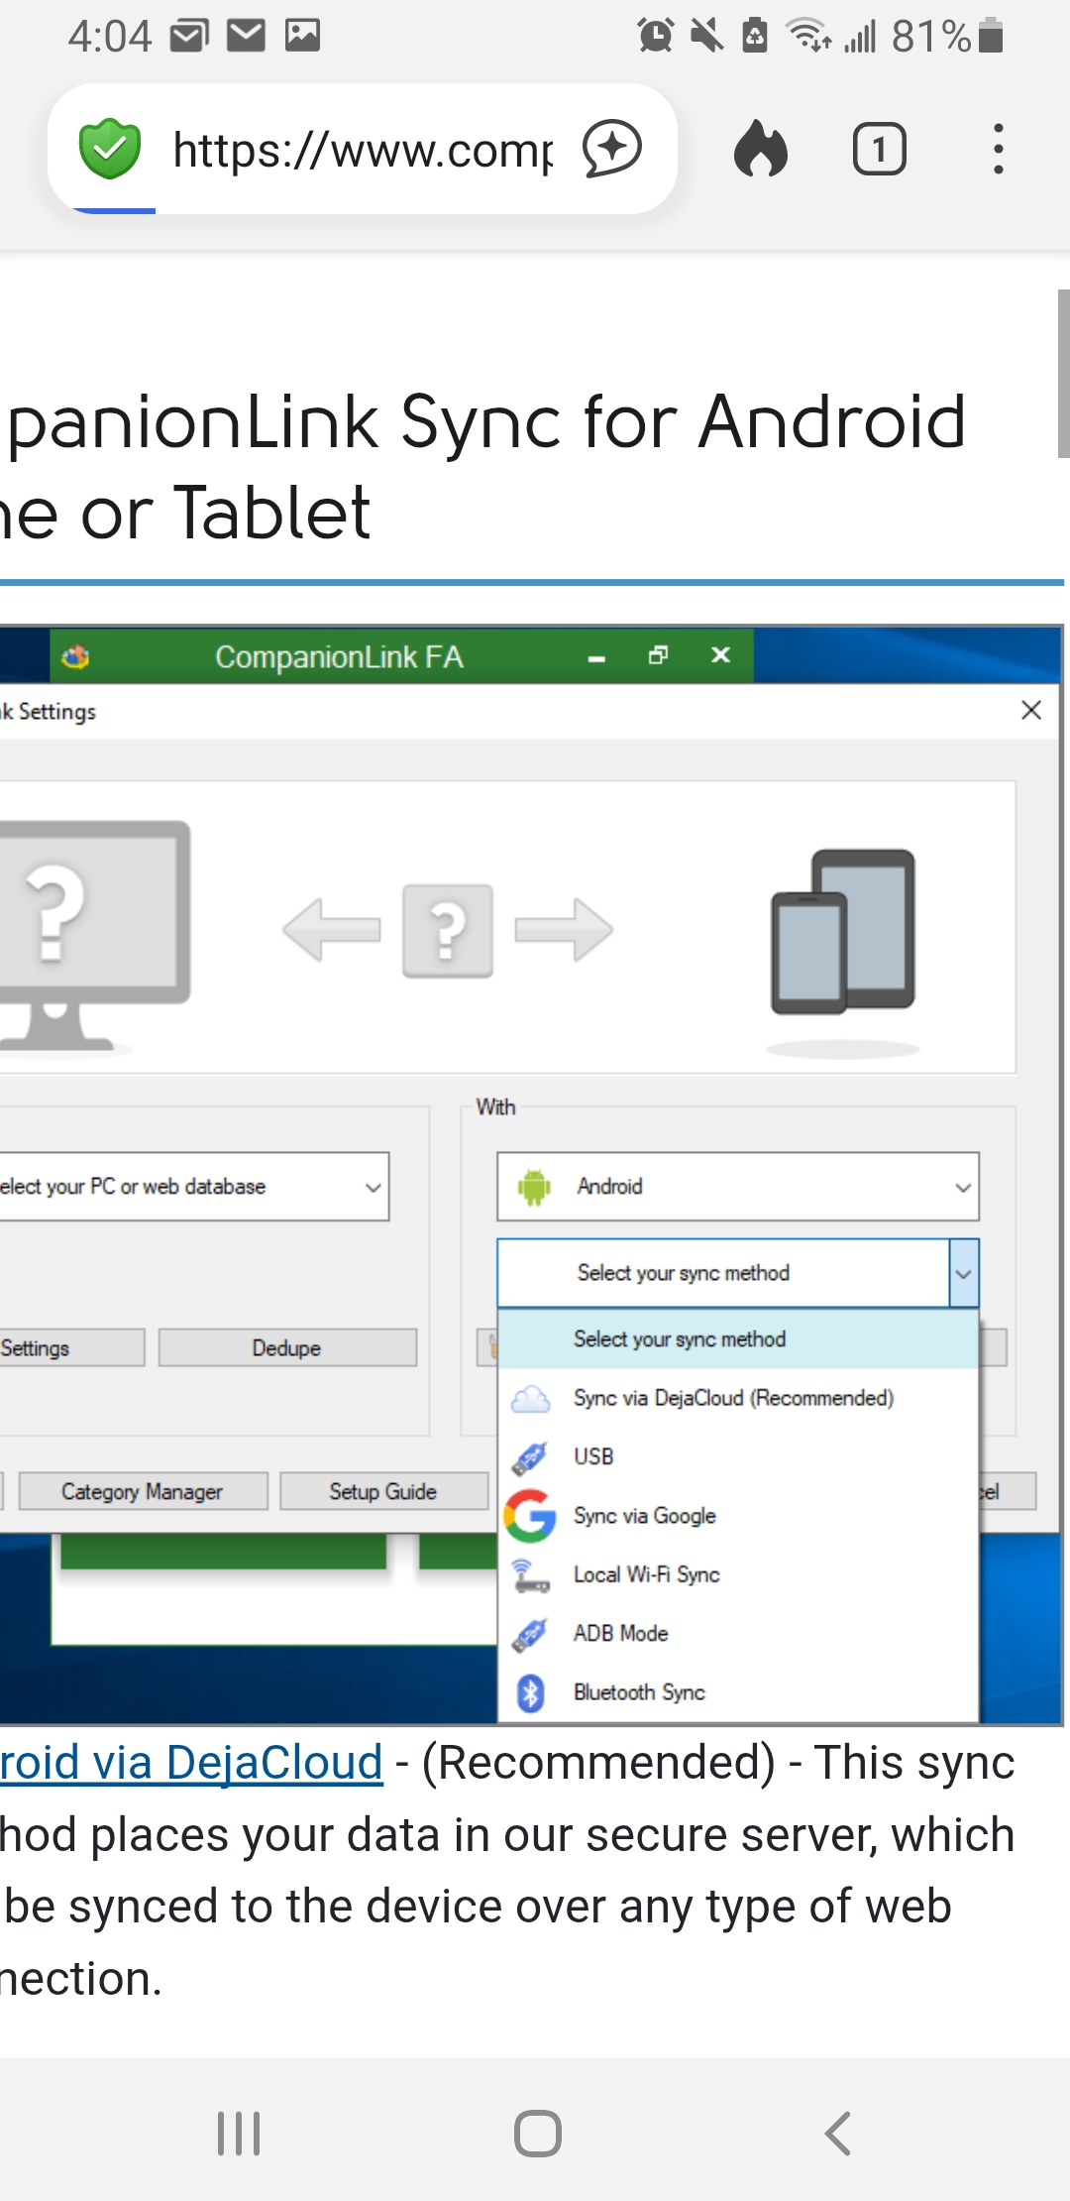This screenshot has height=2201, width=1070.
Task: Tap the USB plug icon beside USB
Action: [530, 1457]
